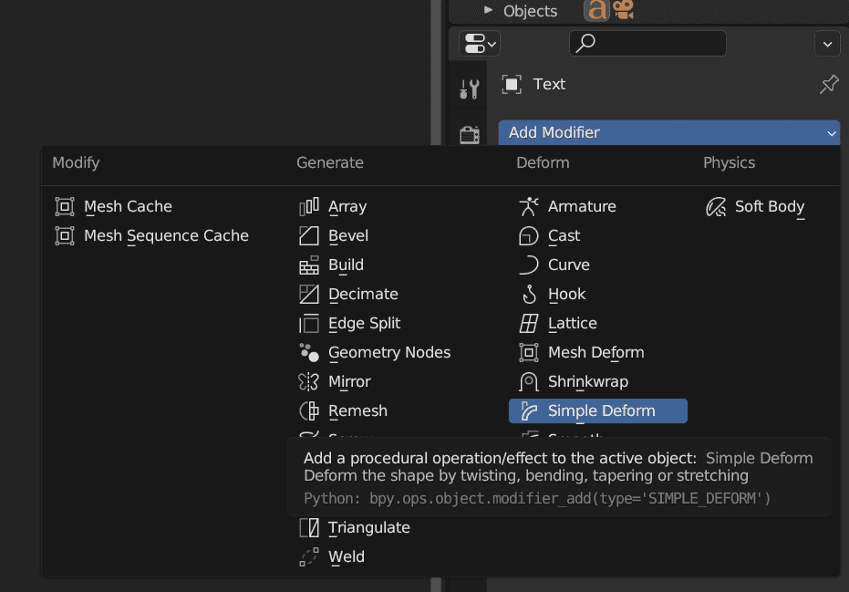Click the Armature modifier icon
Screen dimensions: 849x592
[x=529, y=206]
